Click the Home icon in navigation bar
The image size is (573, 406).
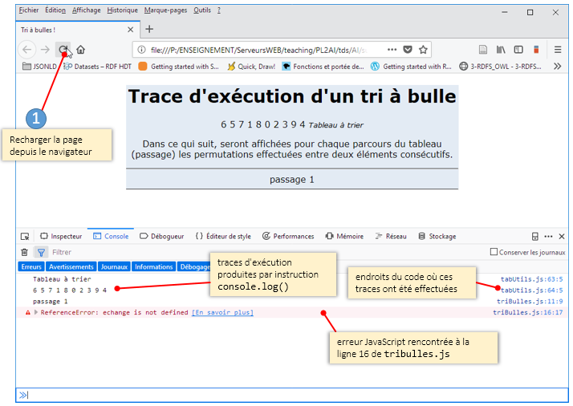coord(80,49)
